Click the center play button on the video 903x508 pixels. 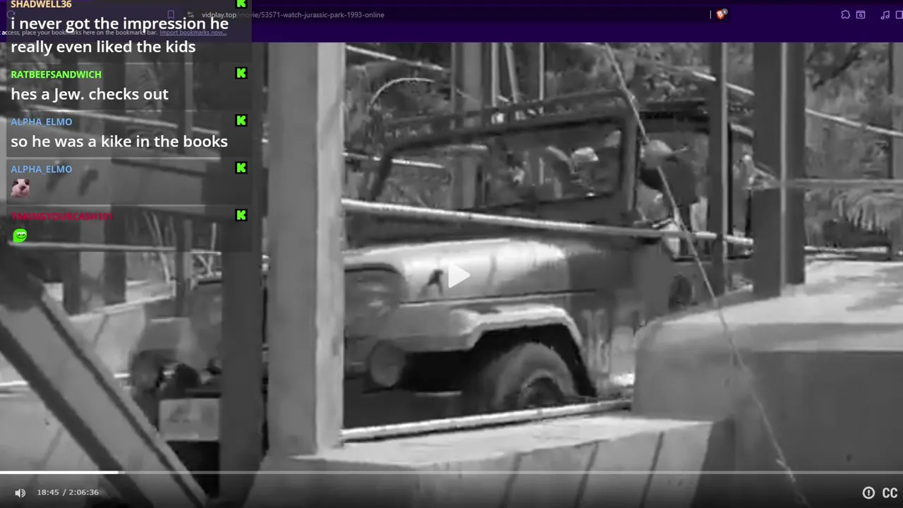click(x=459, y=276)
